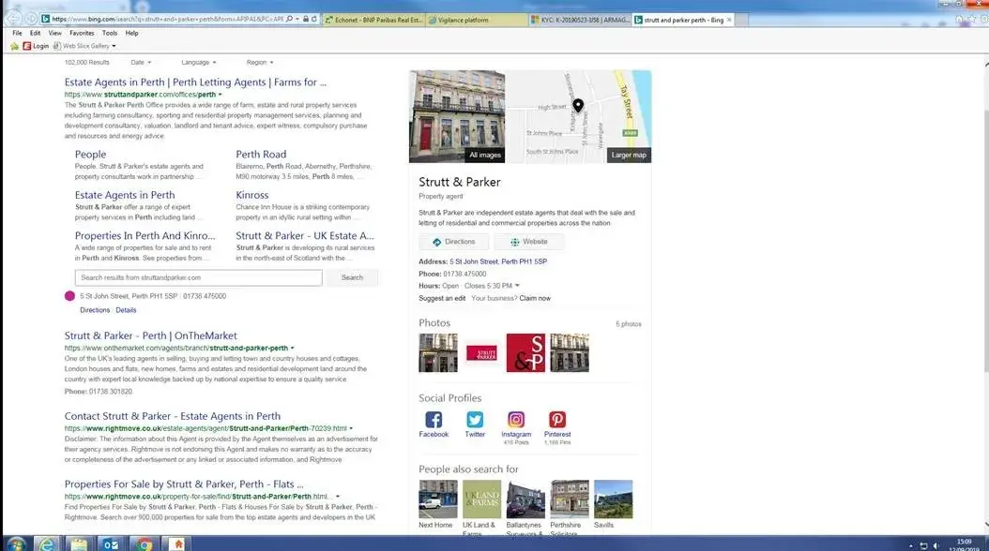The image size is (989, 551).
Task: Open the Language filter dropdown
Action: coord(198,63)
